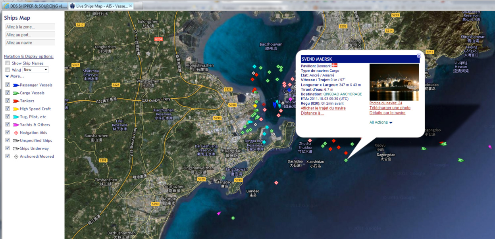The width and height of the screenshot is (495, 239).
Task: Open the Wind time 'Now' dropdown
Action: 35,70
